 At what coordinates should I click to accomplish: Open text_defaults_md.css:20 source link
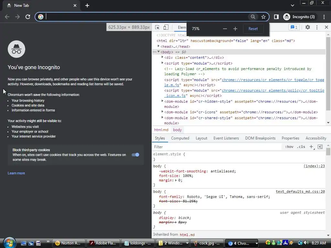click(x=300, y=191)
